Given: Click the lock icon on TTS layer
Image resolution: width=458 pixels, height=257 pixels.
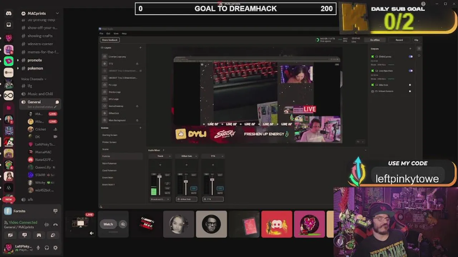Looking at the screenshot, I should 137,64.
